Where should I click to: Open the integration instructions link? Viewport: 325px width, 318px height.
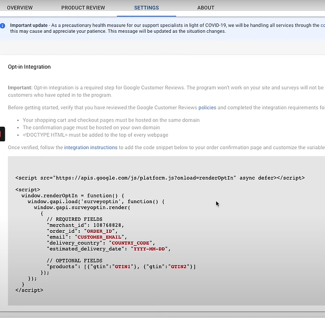pos(91,148)
